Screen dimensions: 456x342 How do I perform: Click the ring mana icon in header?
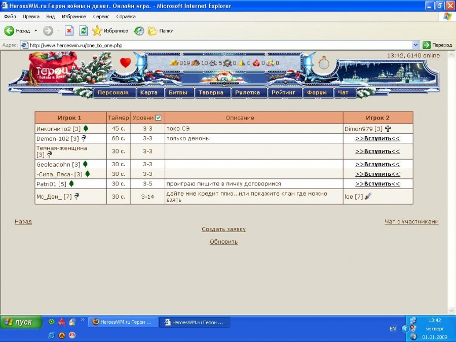[x=324, y=63]
